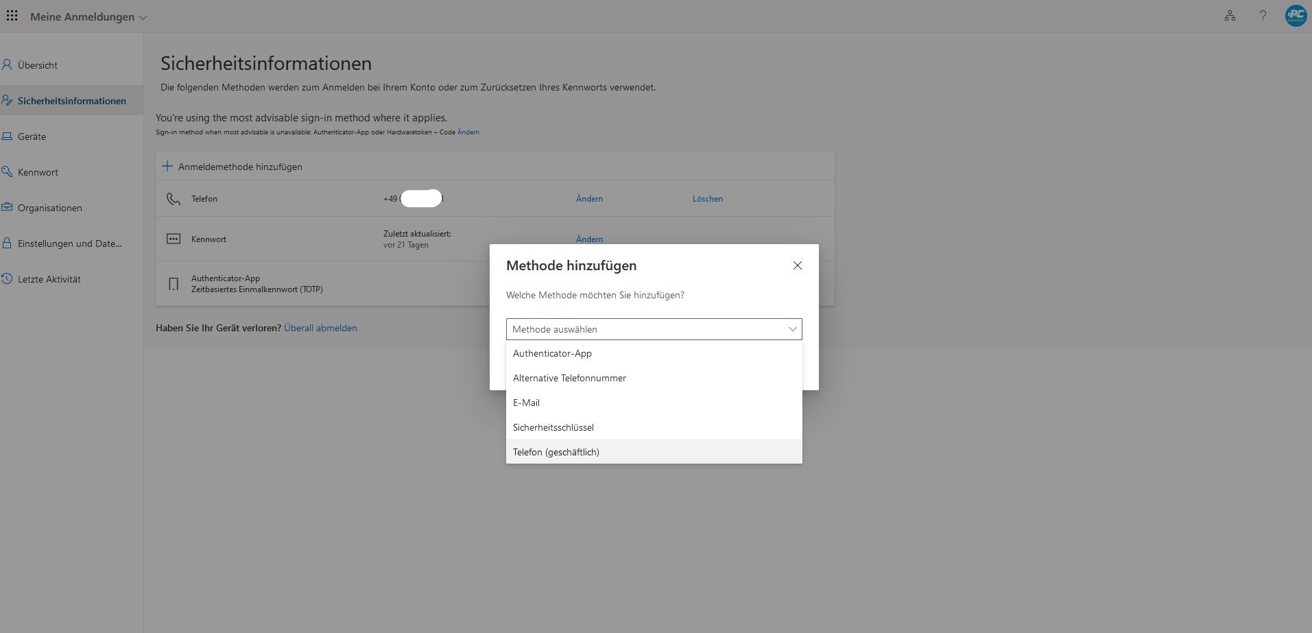Open the app launcher grid icon
This screenshot has height=633, width=1312.
click(x=12, y=16)
